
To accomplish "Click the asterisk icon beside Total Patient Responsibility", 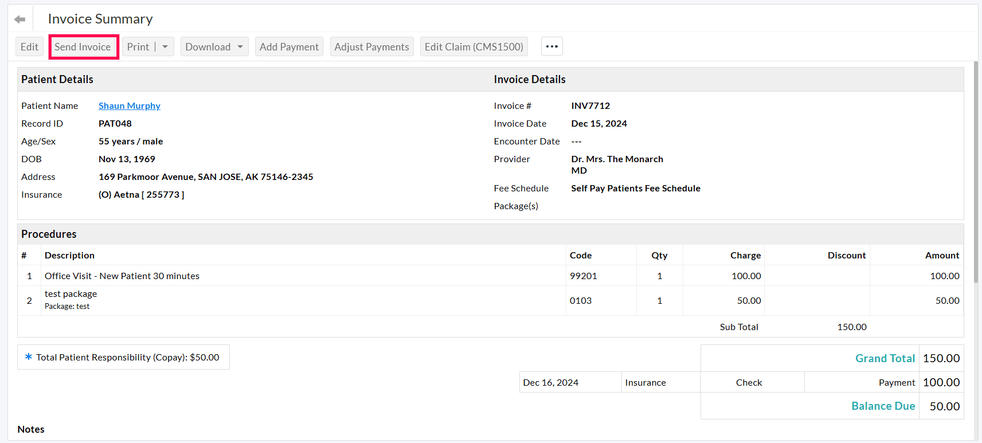I will point(28,357).
